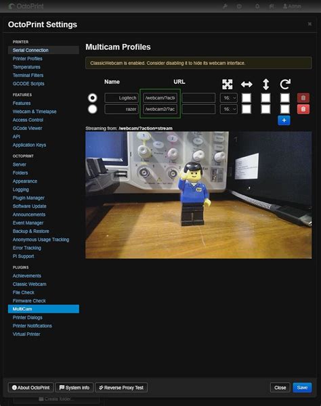Screen dimensions: 321x406
Task: Open Logging settings
Action: pyautogui.click(x=21, y=189)
